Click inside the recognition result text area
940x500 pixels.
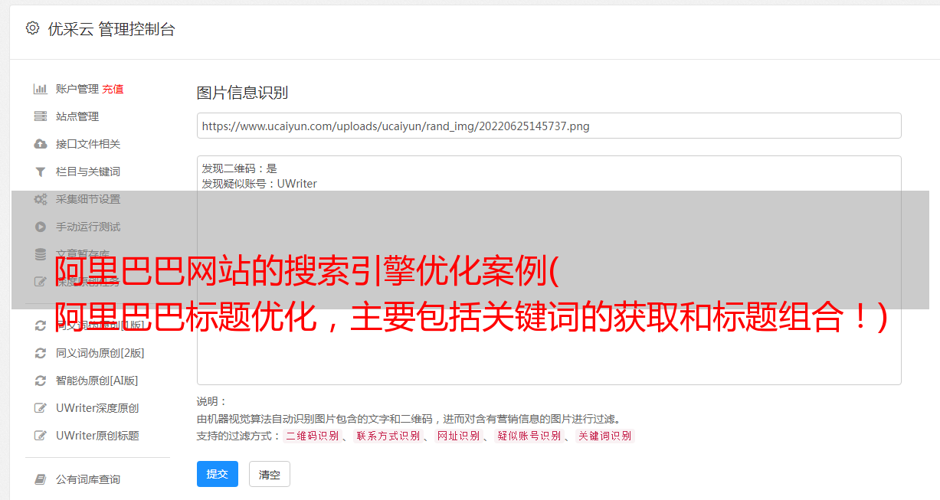coord(549,270)
